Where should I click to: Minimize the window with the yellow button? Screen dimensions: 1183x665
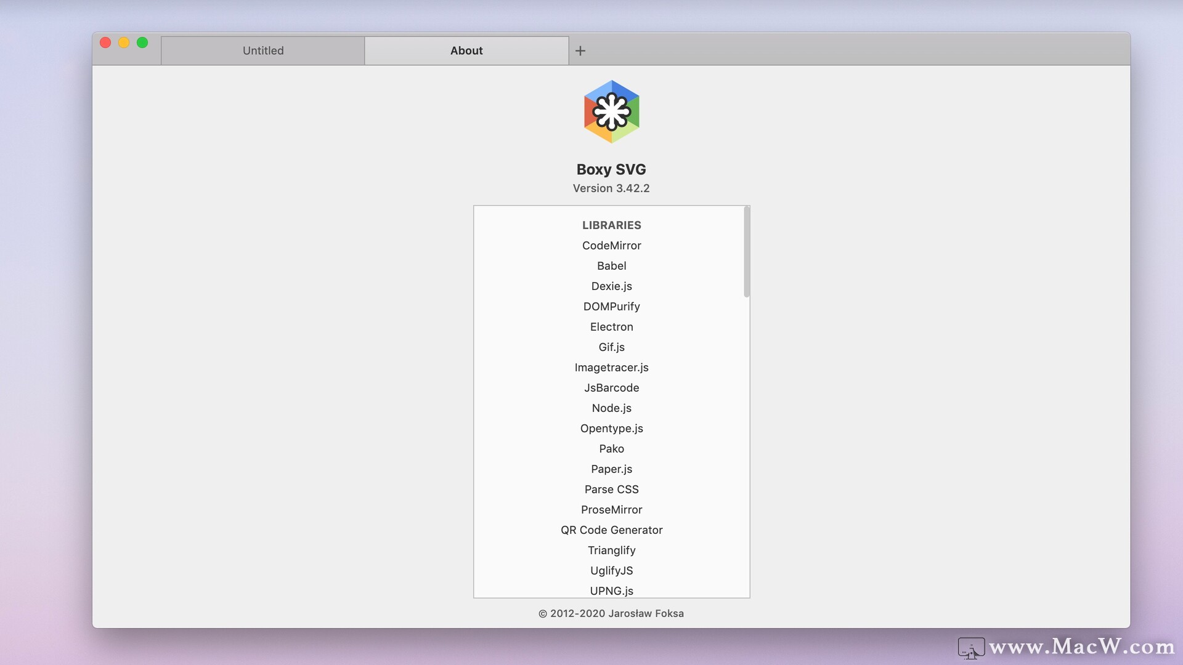pos(124,42)
